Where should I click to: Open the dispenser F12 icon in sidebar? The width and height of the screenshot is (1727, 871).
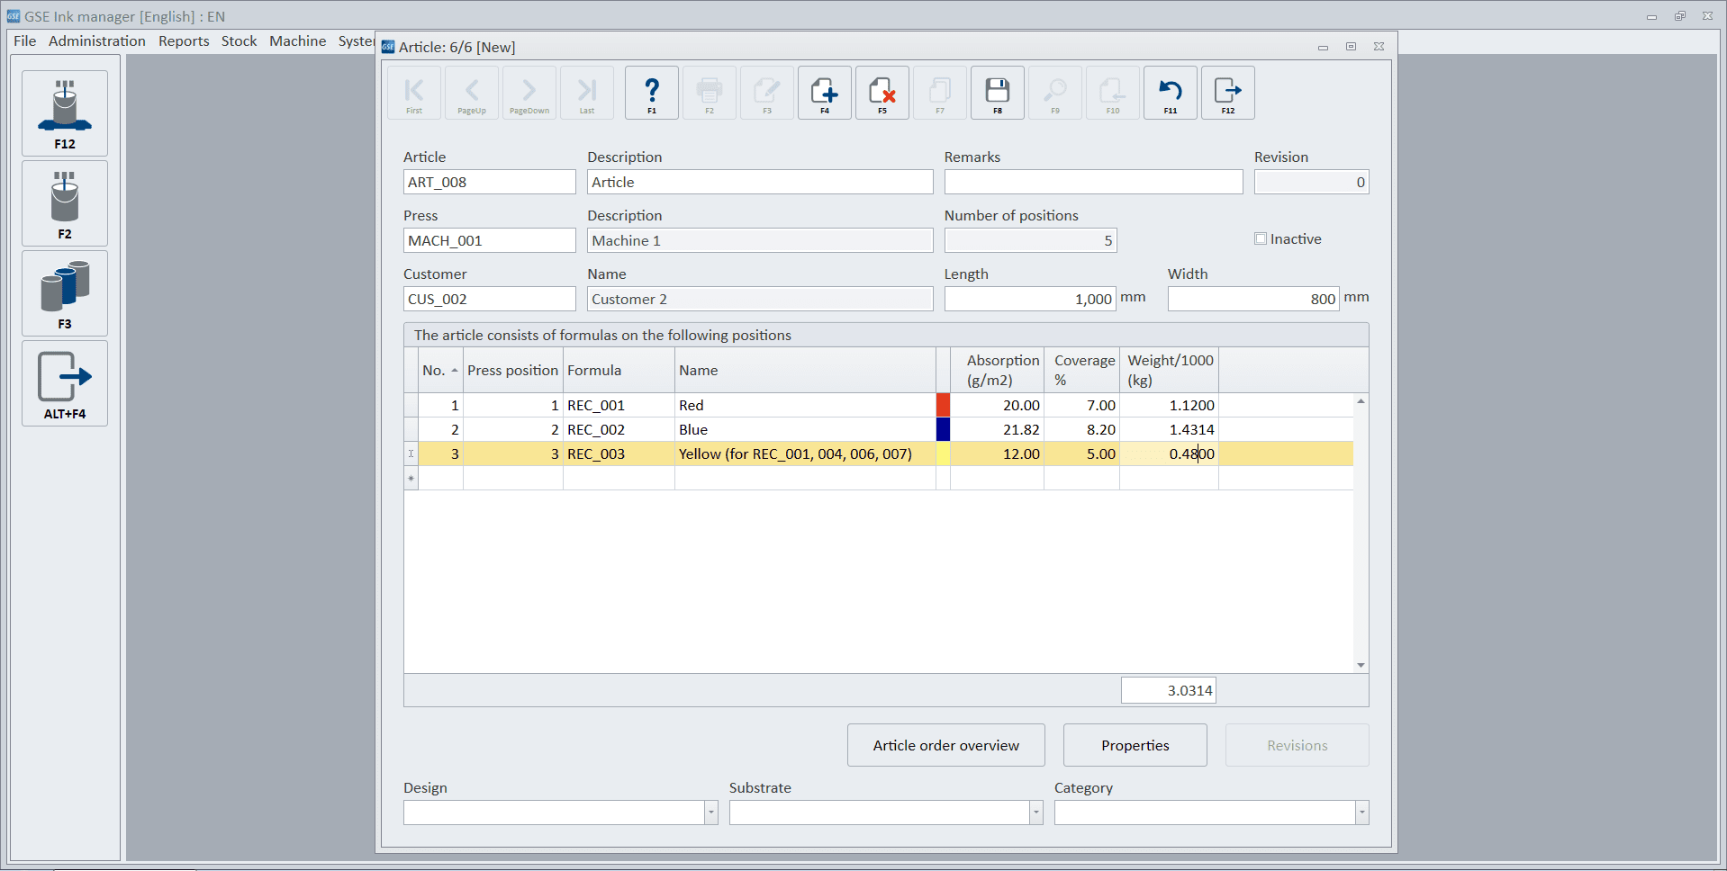(x=65, y=112)
